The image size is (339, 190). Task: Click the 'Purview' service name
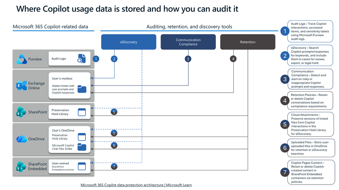click(x=35, y=59)
